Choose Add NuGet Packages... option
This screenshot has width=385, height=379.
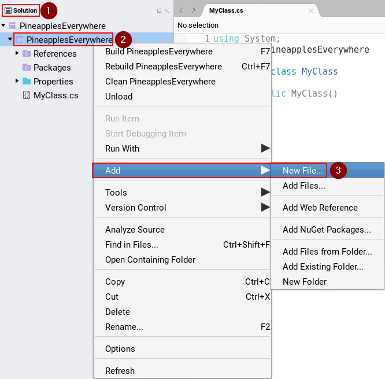pyautogui.click(x=327, y=230)
